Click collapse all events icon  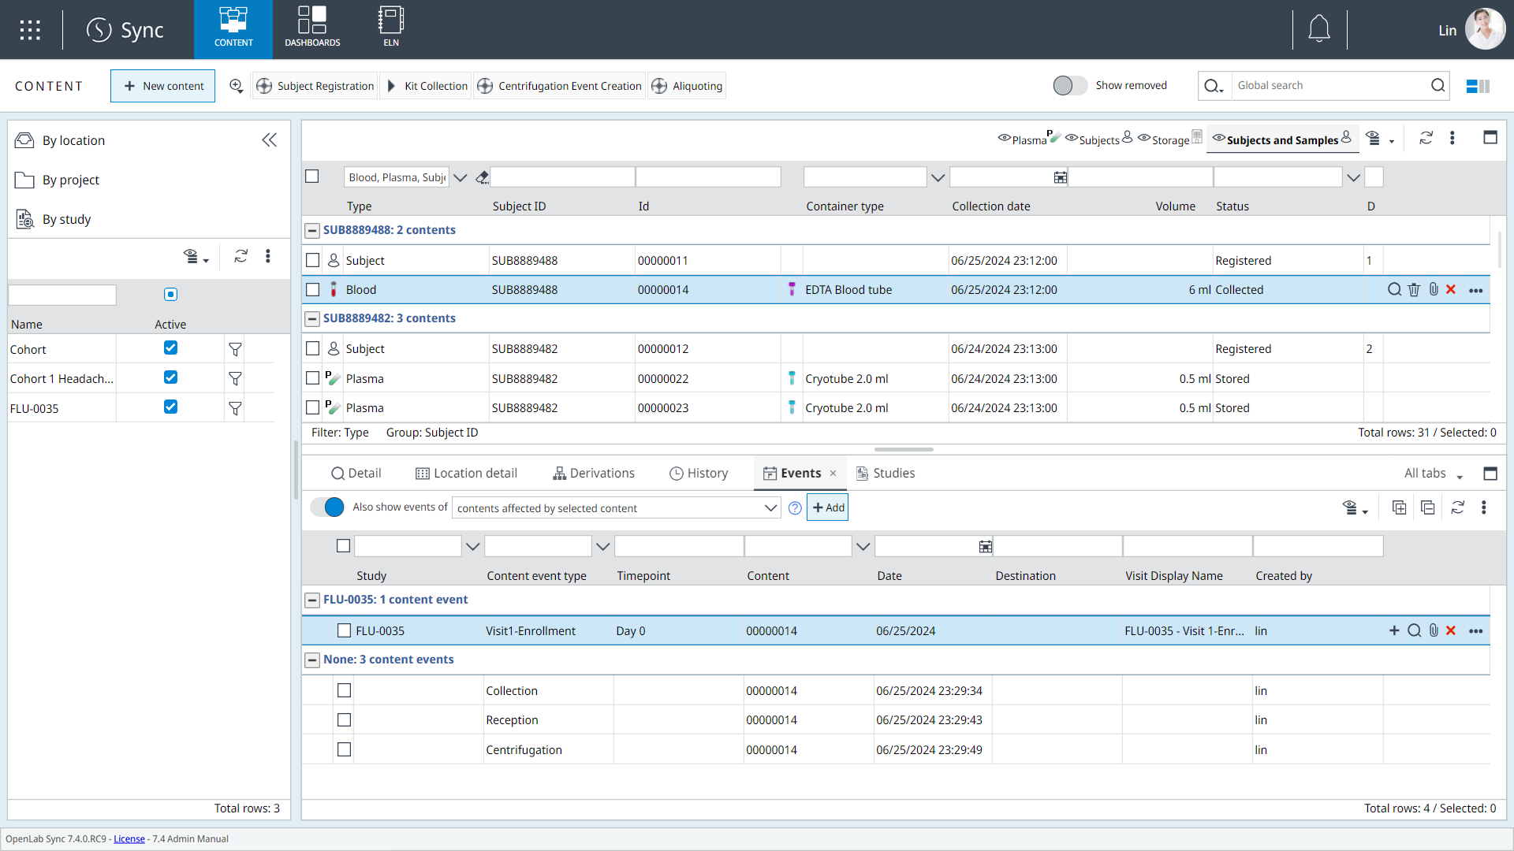point(1428,508)
